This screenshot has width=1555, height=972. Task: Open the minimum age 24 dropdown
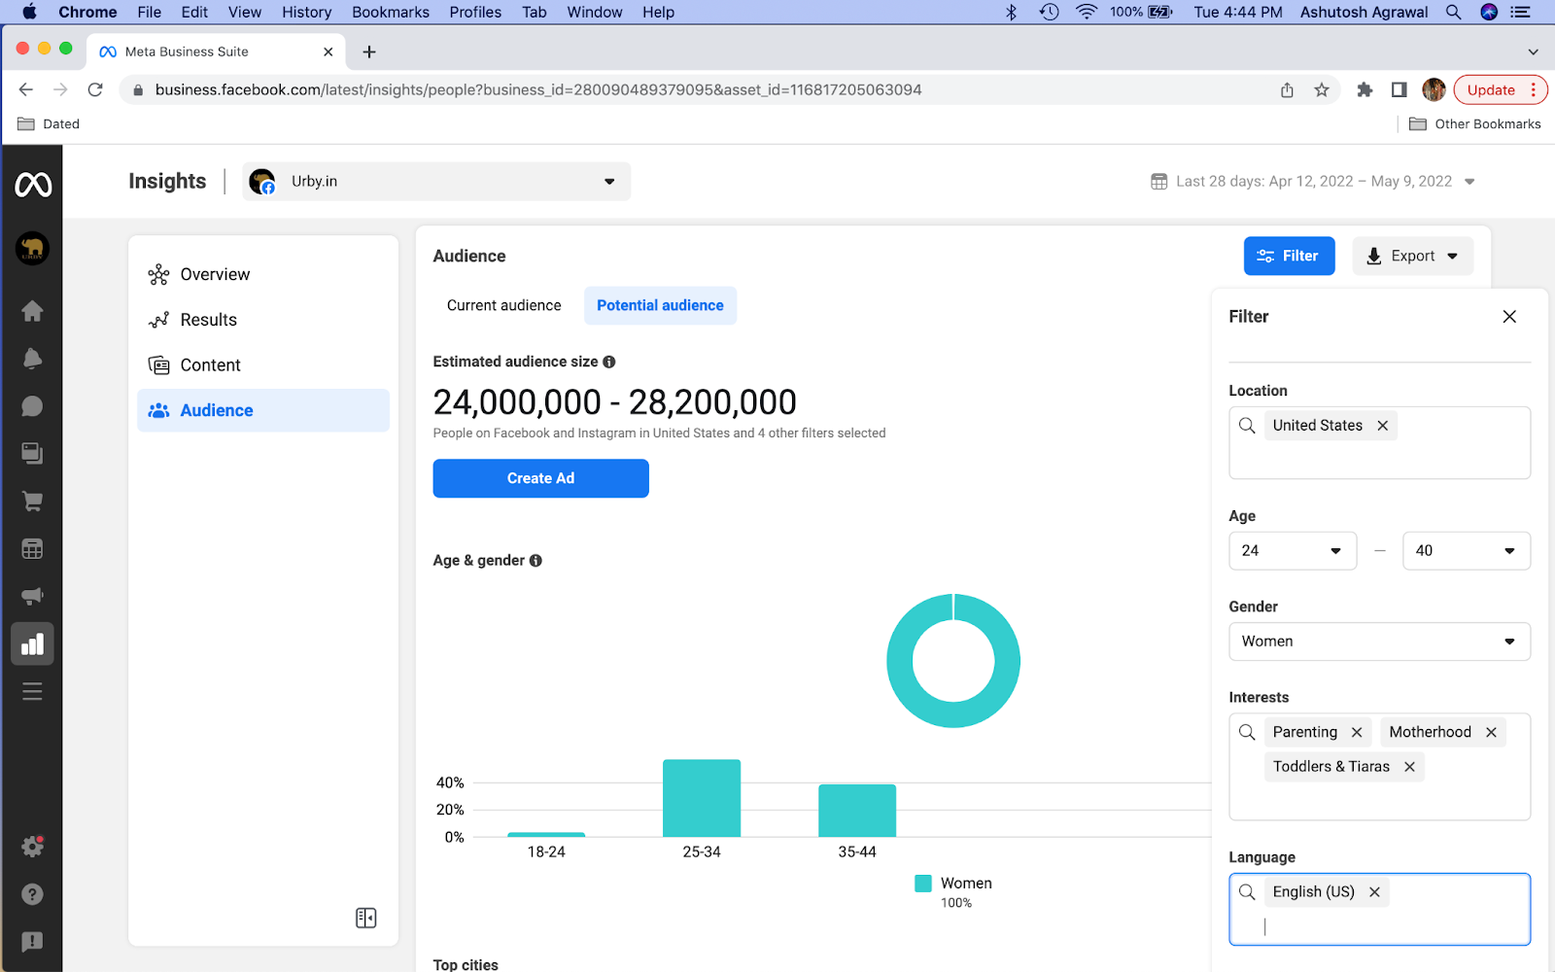pyautogui.click(x=1292, y=550)
